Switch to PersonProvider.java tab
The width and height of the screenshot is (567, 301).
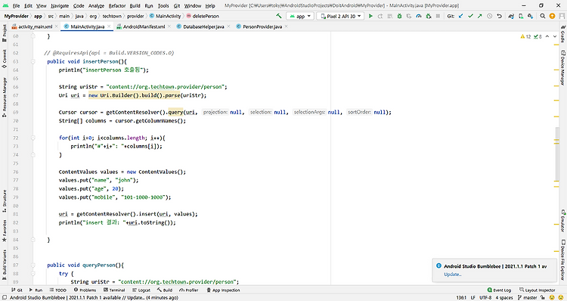pos(262,26)
